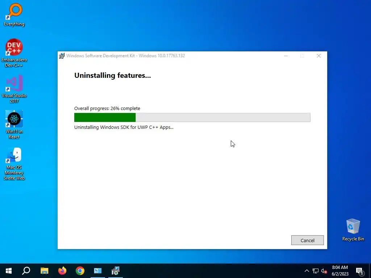Open taskbar search magnifier
Screen dimensions: 371x278
click(26, 271)
